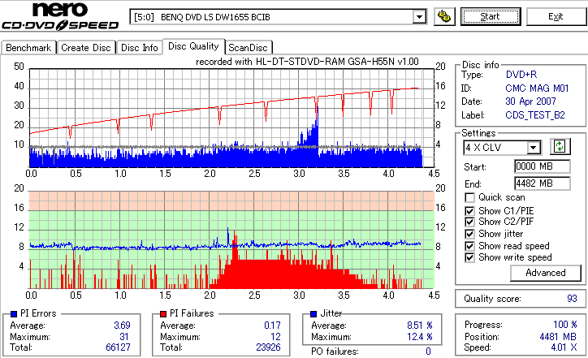588x358 pixels.
Task: Click the Exit button
Action: (556, 17)
